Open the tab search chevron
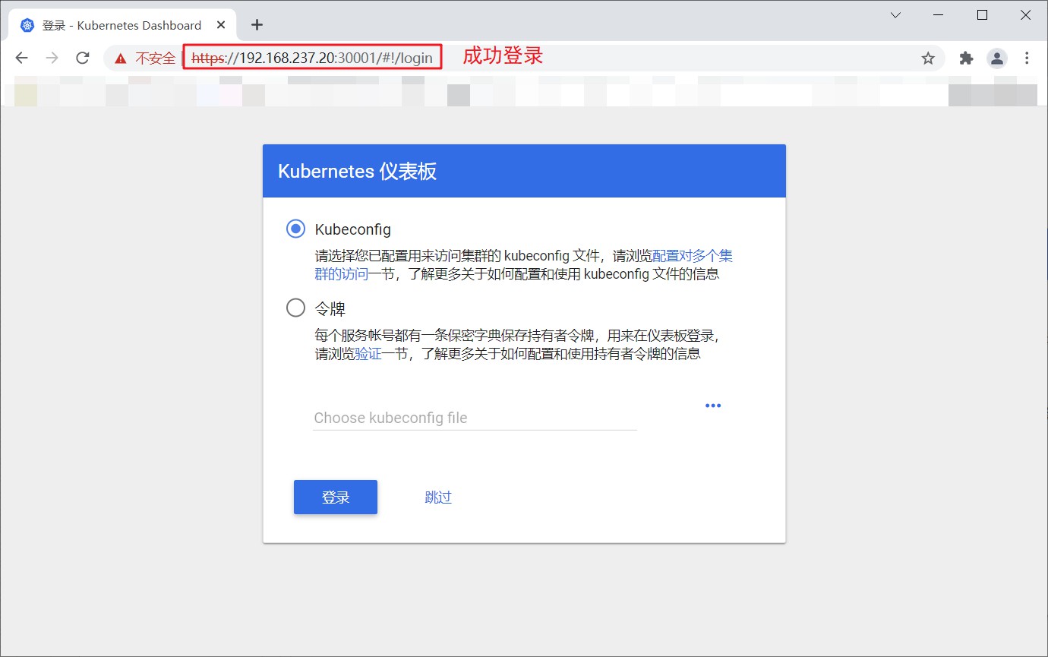Image resolution: width=1048 pixels, height=657 pixels. click(895, 15)
